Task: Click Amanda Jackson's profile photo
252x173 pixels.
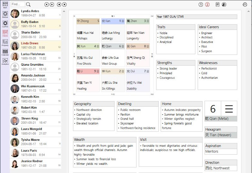Action: (x=15, y=78)
